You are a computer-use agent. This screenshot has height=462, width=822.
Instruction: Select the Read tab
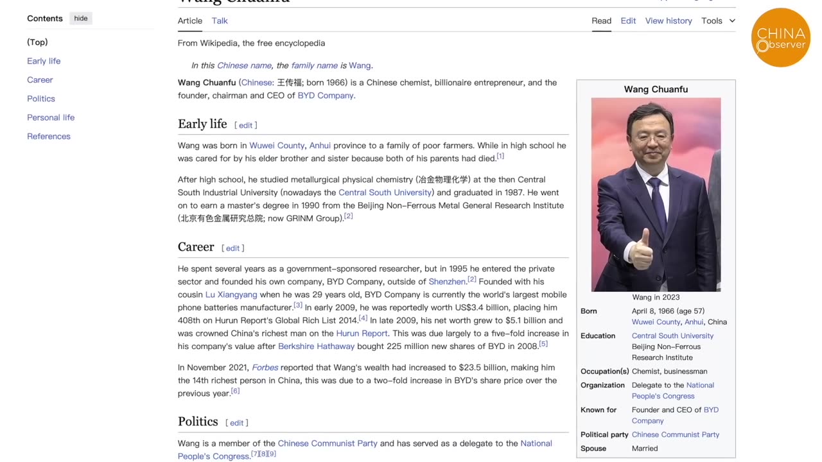tap(601, 21)
